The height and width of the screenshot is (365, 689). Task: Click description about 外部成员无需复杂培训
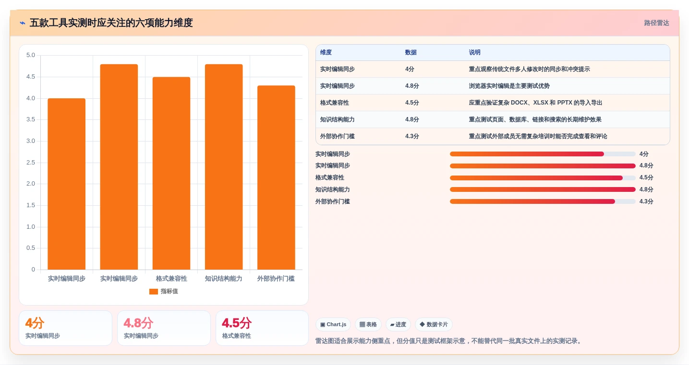point(538,137)
